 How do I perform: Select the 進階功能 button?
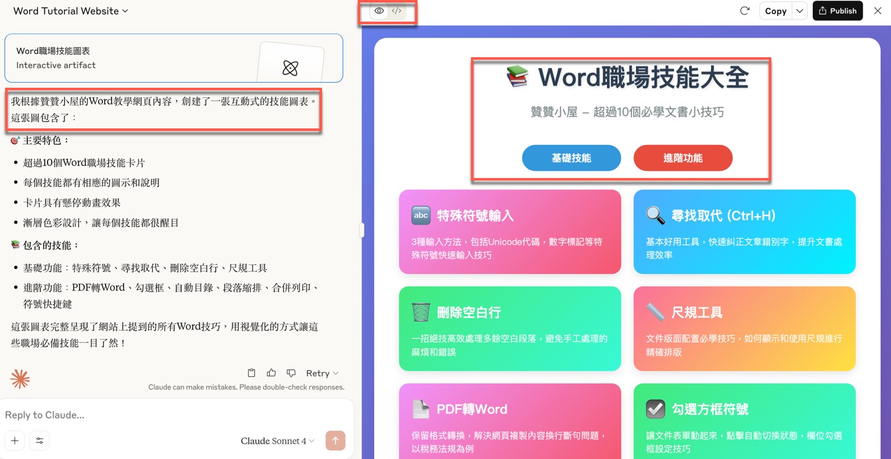click(x=683, y=158)
